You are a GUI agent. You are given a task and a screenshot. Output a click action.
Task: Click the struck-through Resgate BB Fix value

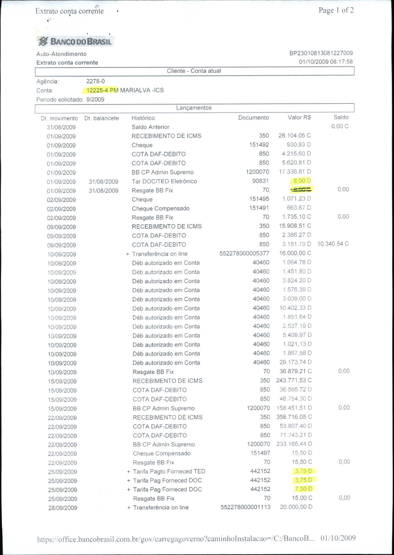click(x=301, y=190)
